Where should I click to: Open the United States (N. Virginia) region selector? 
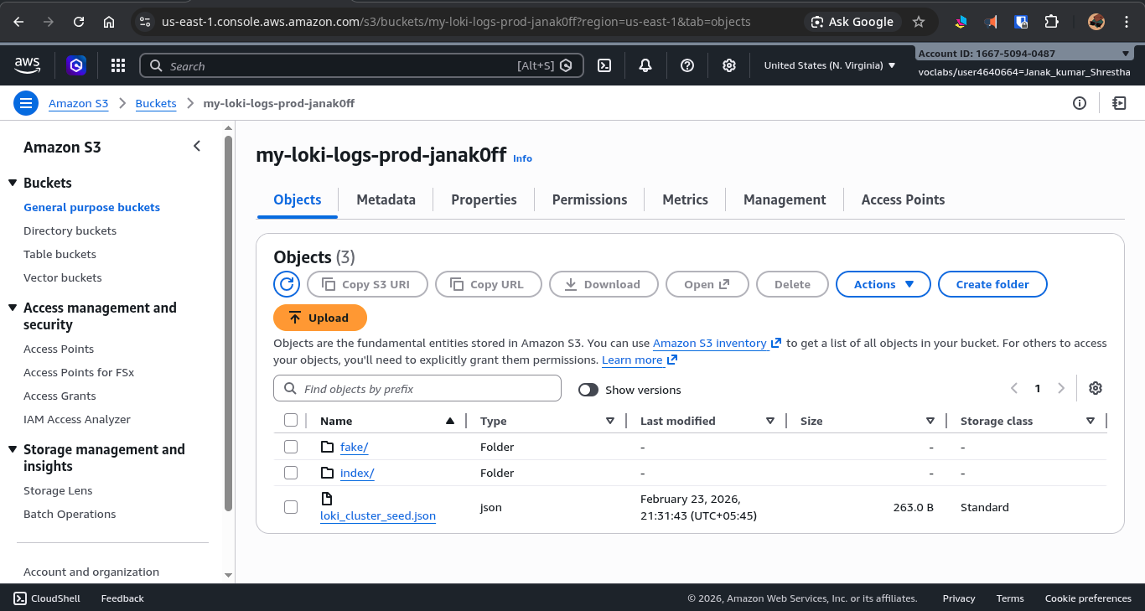coord(828,65)
